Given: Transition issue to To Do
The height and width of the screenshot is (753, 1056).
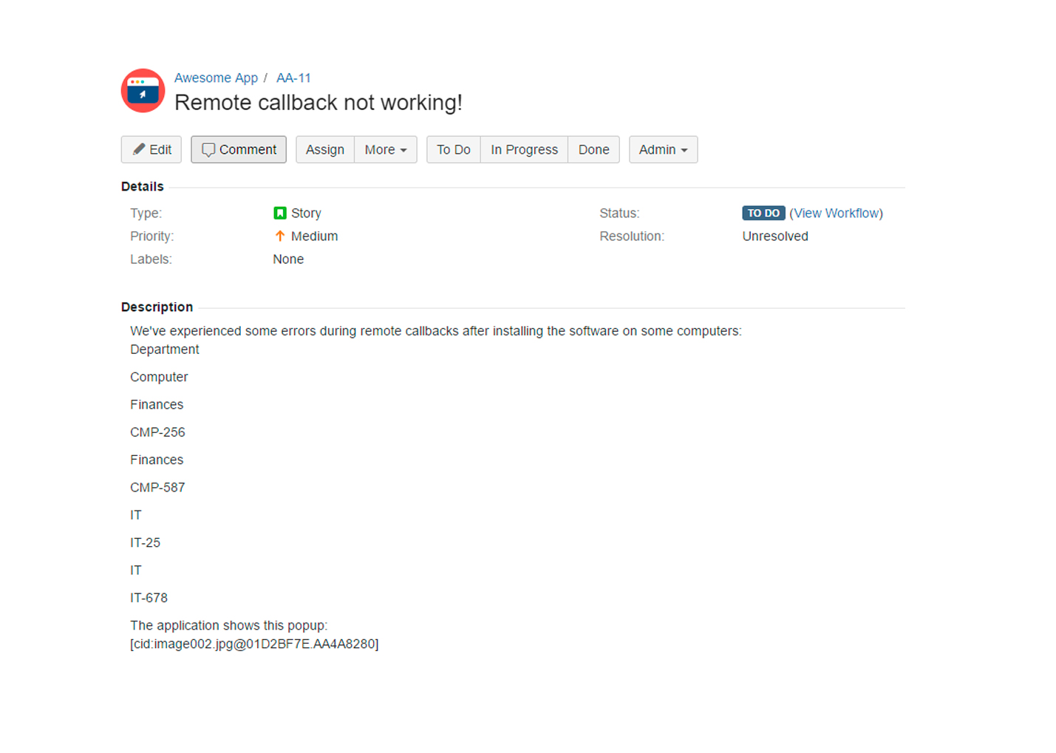Looking at the screenshot, I should pyautogui.click(x=454, y=149).
